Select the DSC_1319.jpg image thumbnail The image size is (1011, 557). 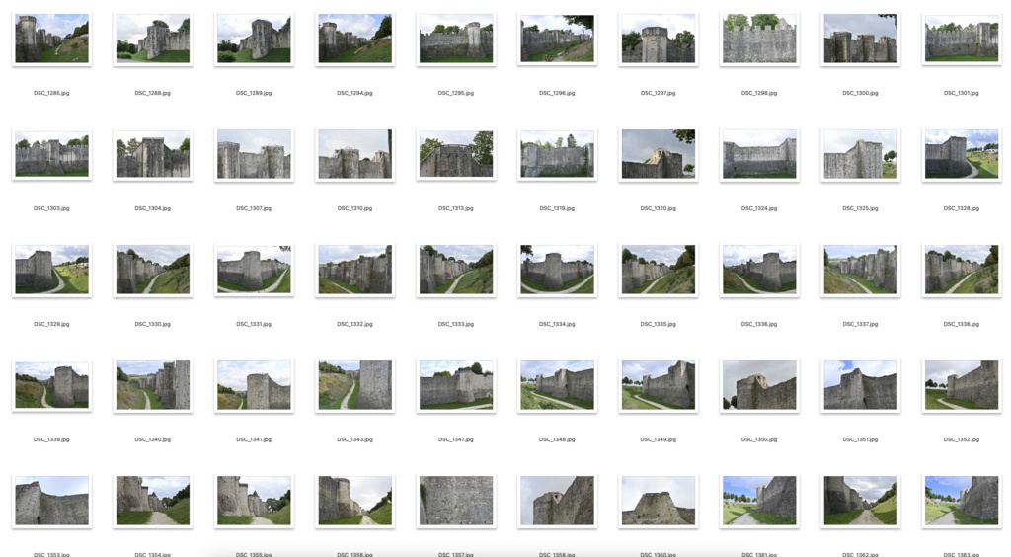coord(557,154)
